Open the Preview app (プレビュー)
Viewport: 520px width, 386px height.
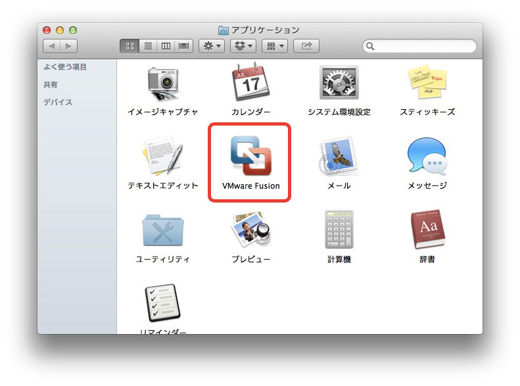click(x=251, y=229)
